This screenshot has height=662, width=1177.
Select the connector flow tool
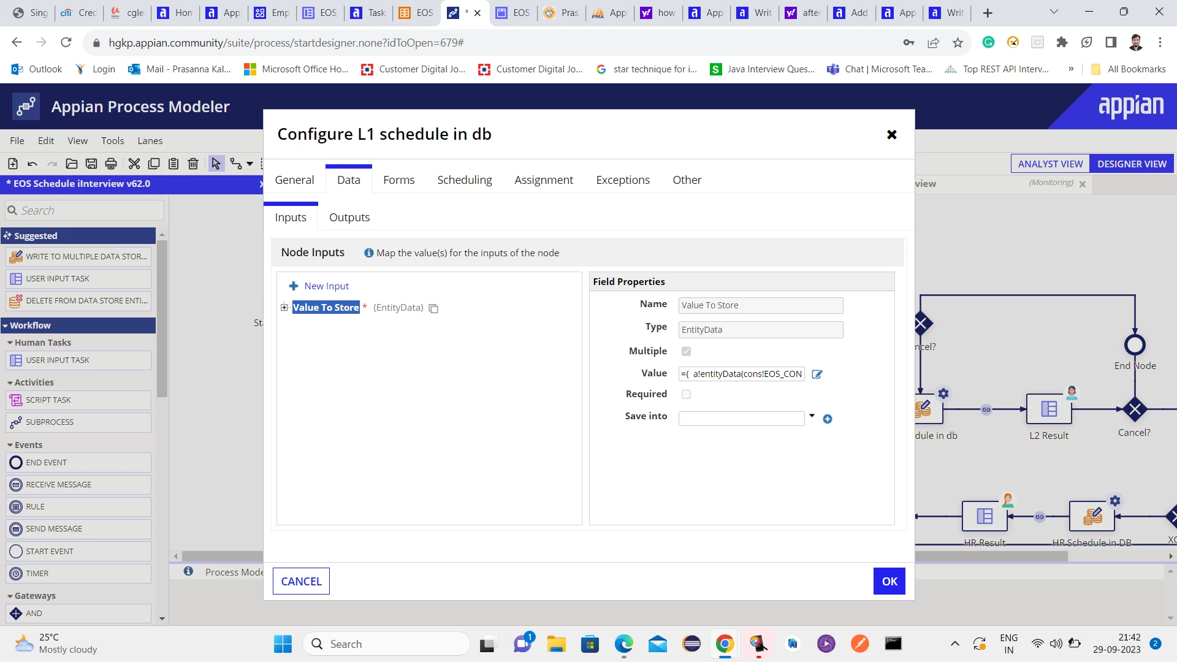tap(236, 164)
